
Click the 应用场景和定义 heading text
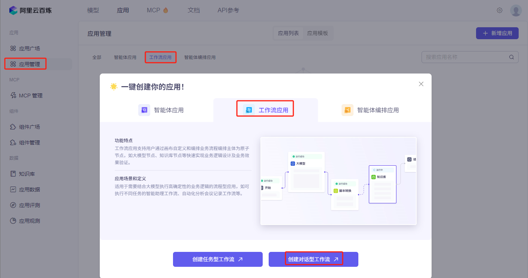click(130, 179)
